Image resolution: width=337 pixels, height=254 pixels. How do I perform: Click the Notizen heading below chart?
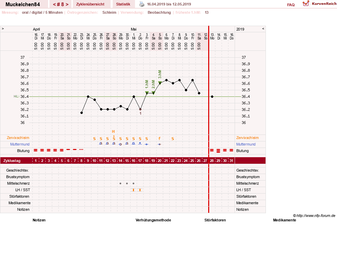pyautogui.click(x=39, y=220)
